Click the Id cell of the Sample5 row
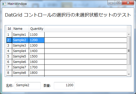 pos(9,56)
